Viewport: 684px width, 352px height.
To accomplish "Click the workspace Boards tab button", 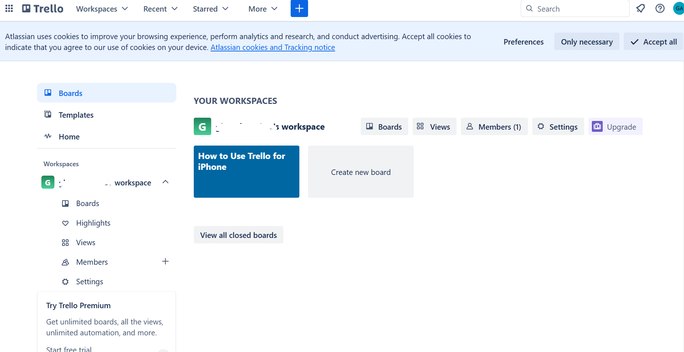I will click(x=384, y=126).
